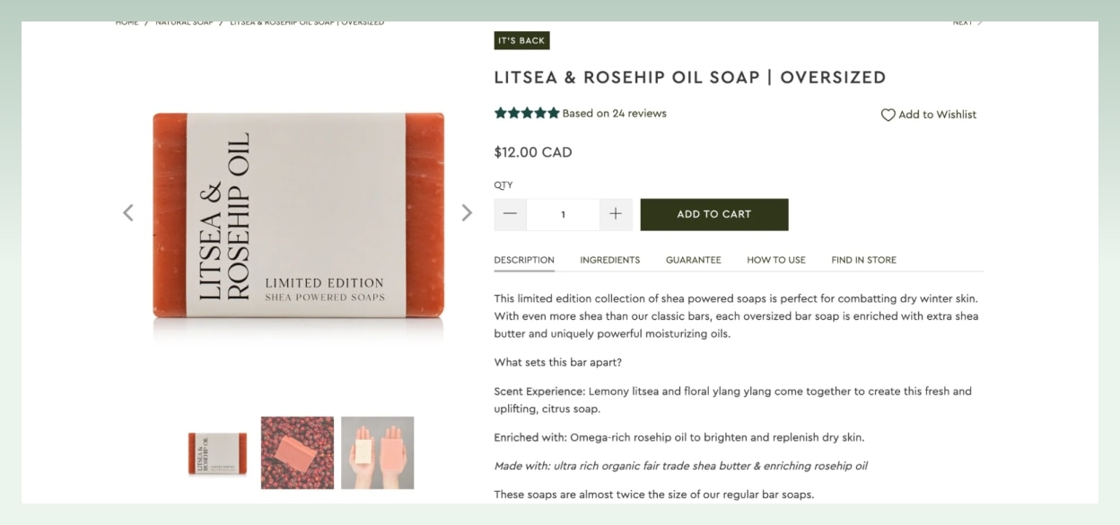The image size is (1120, 525).
Task: Click Add to Cart
Action: click(713, 214)
